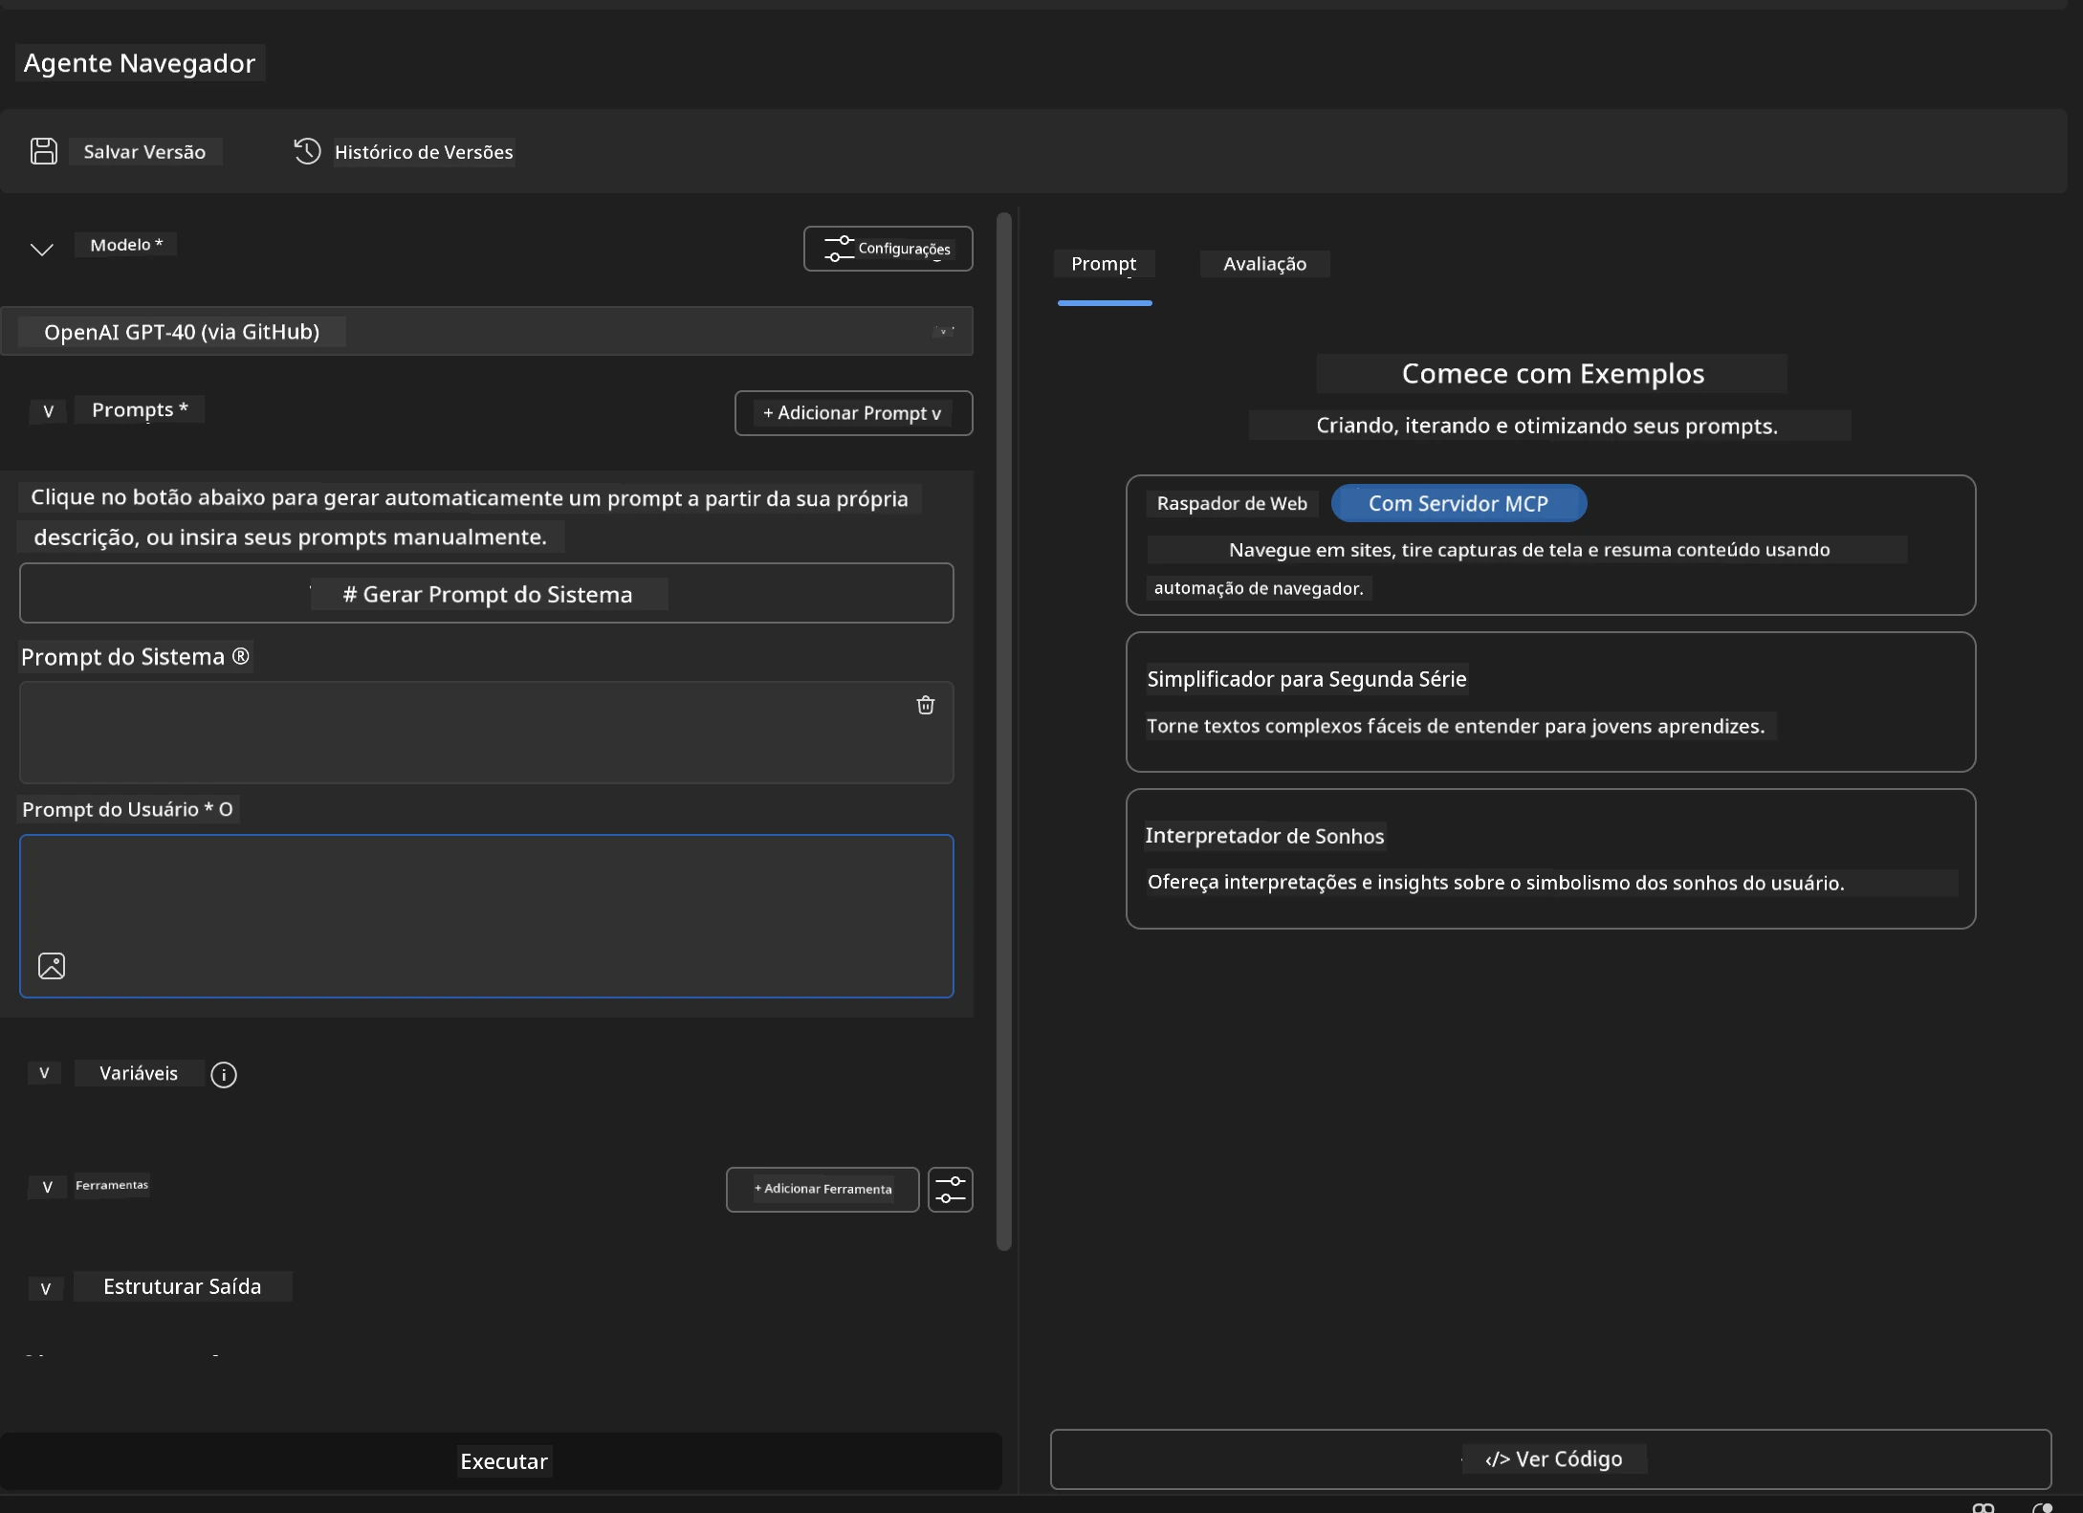Image resolution: width=2083 pixels, height=1513 pixels.
Task: Open tool settings sliders icon beside Adicionar Ferramenta
Action: [x=951, y=1190]
